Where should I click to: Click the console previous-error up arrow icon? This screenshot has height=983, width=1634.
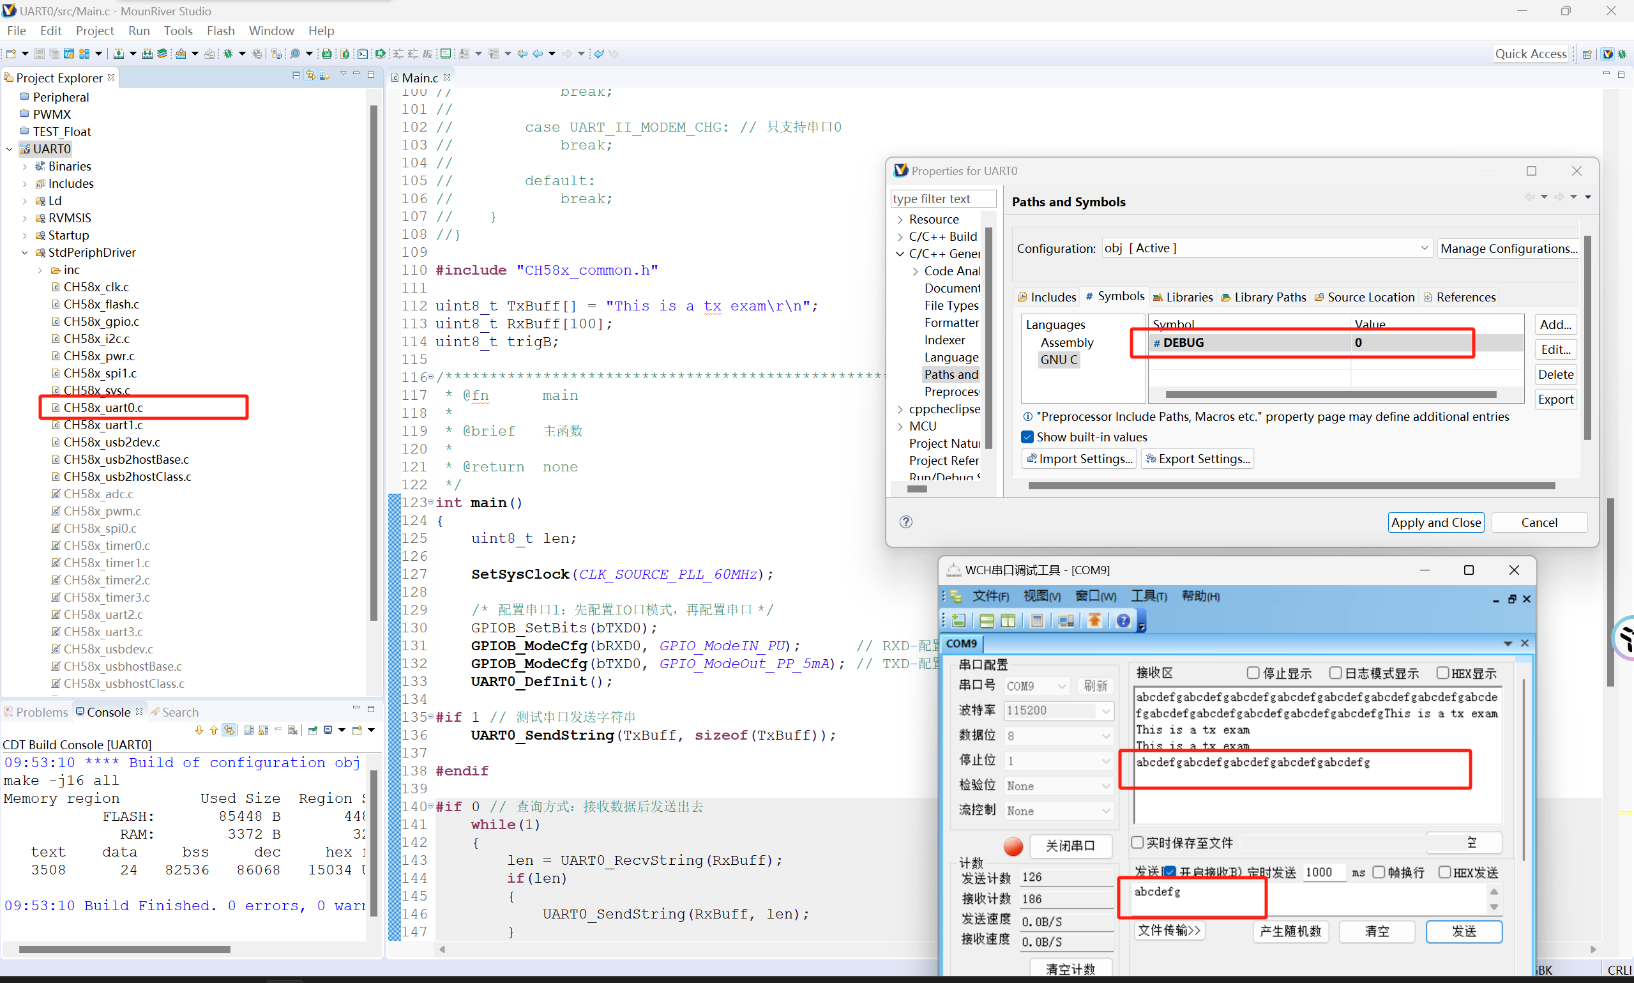coord(213,730)
